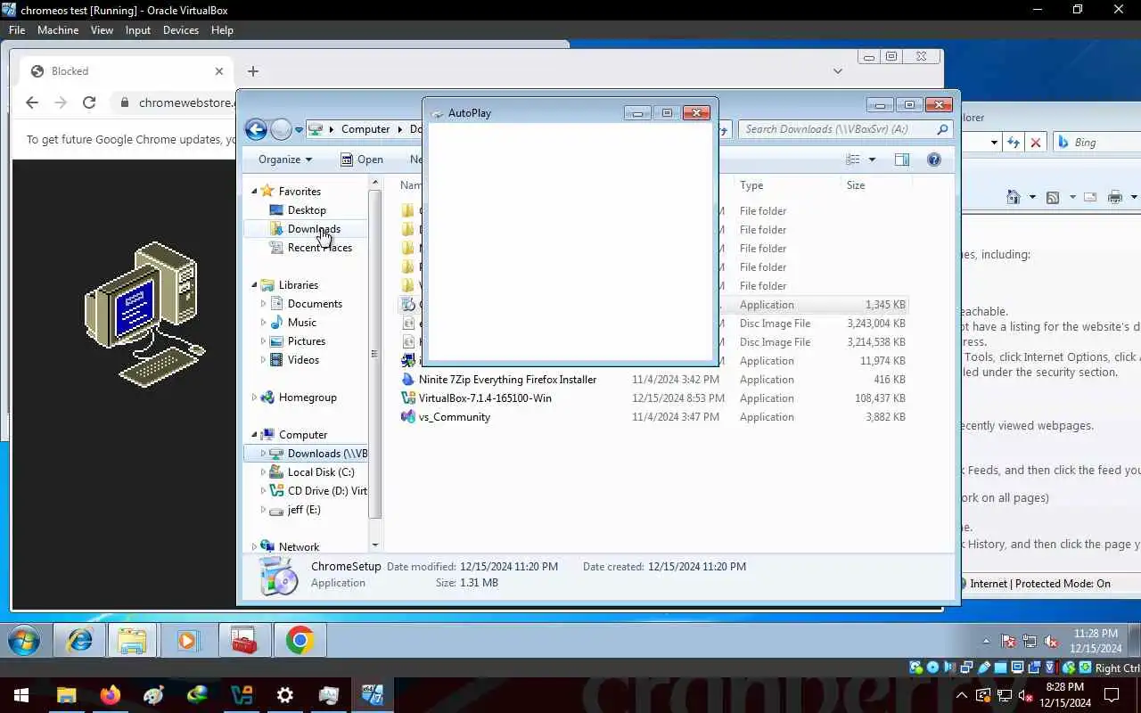Open Chrome tab search chevron

click(838, 71)
